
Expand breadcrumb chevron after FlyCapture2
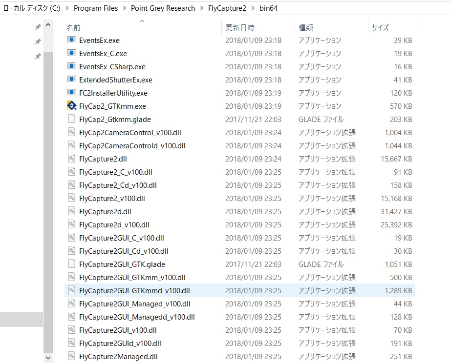(x=253, y=8)
